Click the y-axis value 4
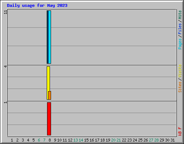The height and width of the screenshot is (144, 184). (x=5, y=66)
